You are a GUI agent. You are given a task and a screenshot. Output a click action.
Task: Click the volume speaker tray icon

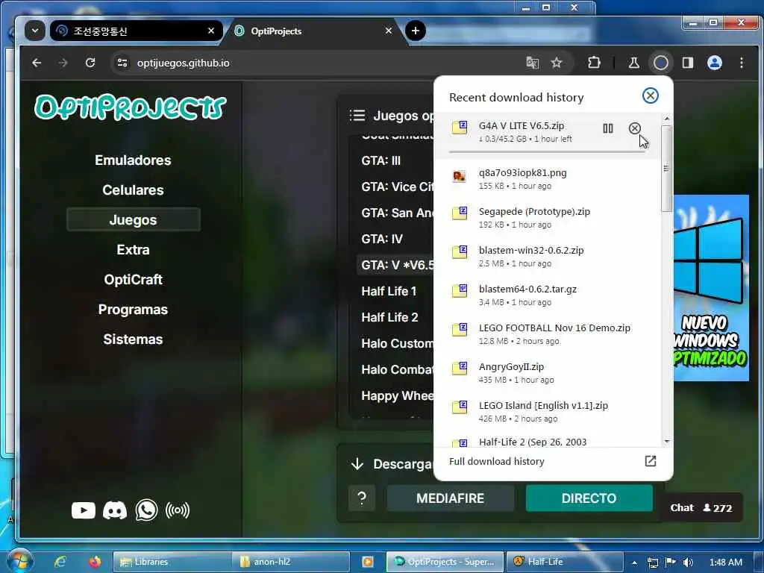click(688, 563)
